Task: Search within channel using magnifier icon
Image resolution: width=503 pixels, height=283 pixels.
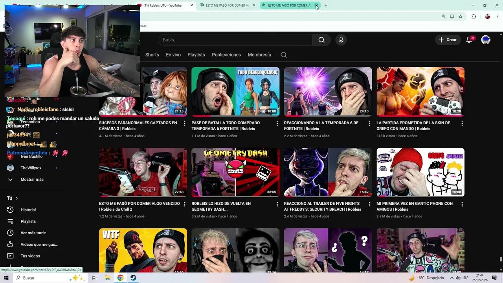Action: [x=284, y=55]
